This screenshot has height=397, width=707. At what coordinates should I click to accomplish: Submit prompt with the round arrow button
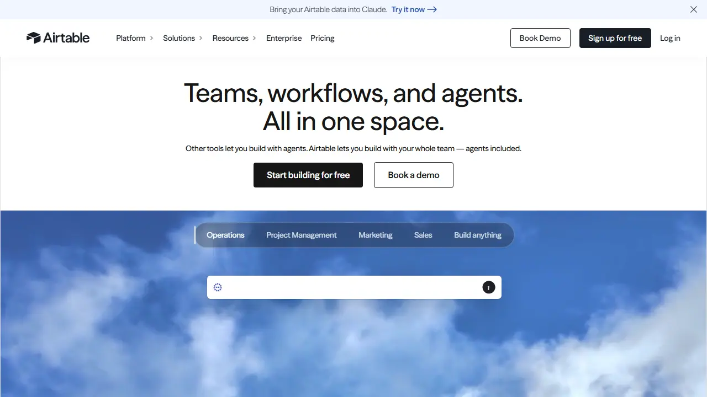(x=489, y=287)
